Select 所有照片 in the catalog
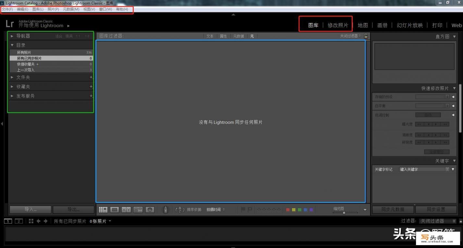This screenshot has height=248, width=463. [51, 53]
